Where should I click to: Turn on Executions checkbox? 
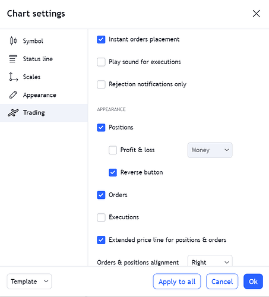tap(101, 217)
